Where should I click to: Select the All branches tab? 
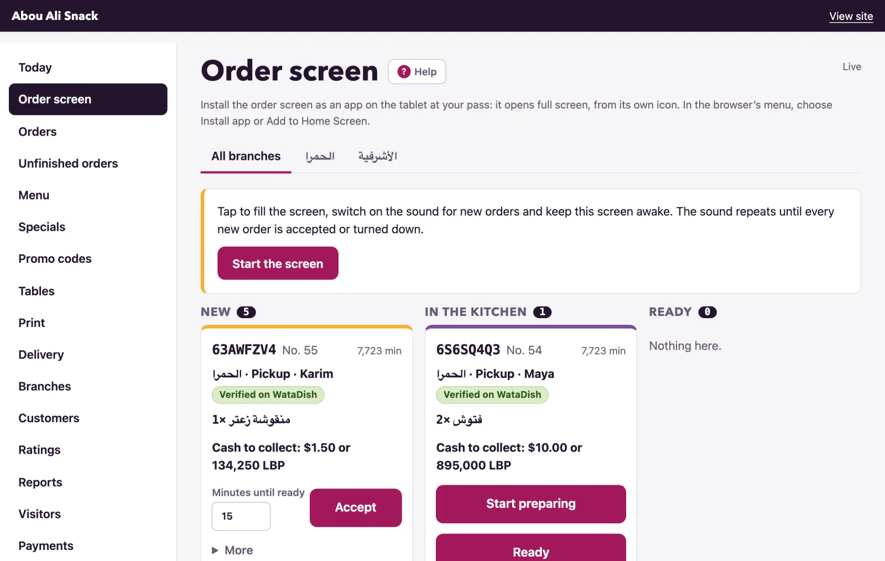click(x=246, y=157)
